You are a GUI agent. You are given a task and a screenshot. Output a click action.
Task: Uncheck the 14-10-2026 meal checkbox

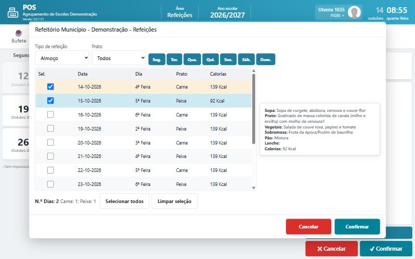(50, 87)
